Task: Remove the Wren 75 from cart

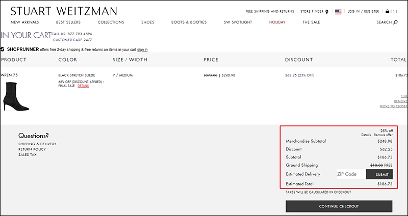Action: [400, 101]
